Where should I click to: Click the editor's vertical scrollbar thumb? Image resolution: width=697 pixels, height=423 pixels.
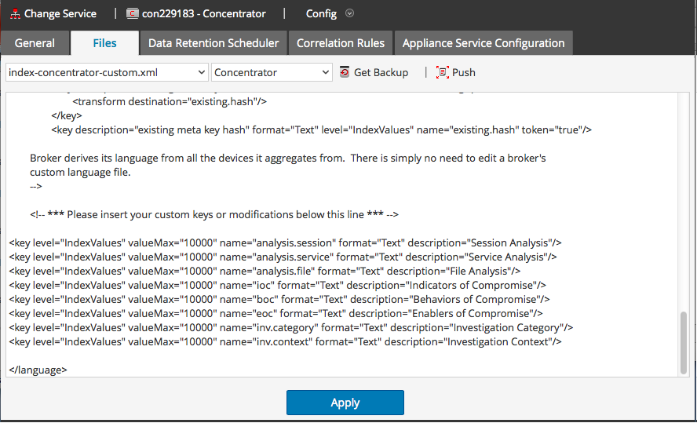(x=683, y=342)
